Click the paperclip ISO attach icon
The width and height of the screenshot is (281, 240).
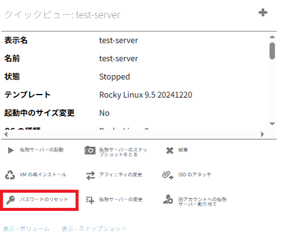pos(167,175)
